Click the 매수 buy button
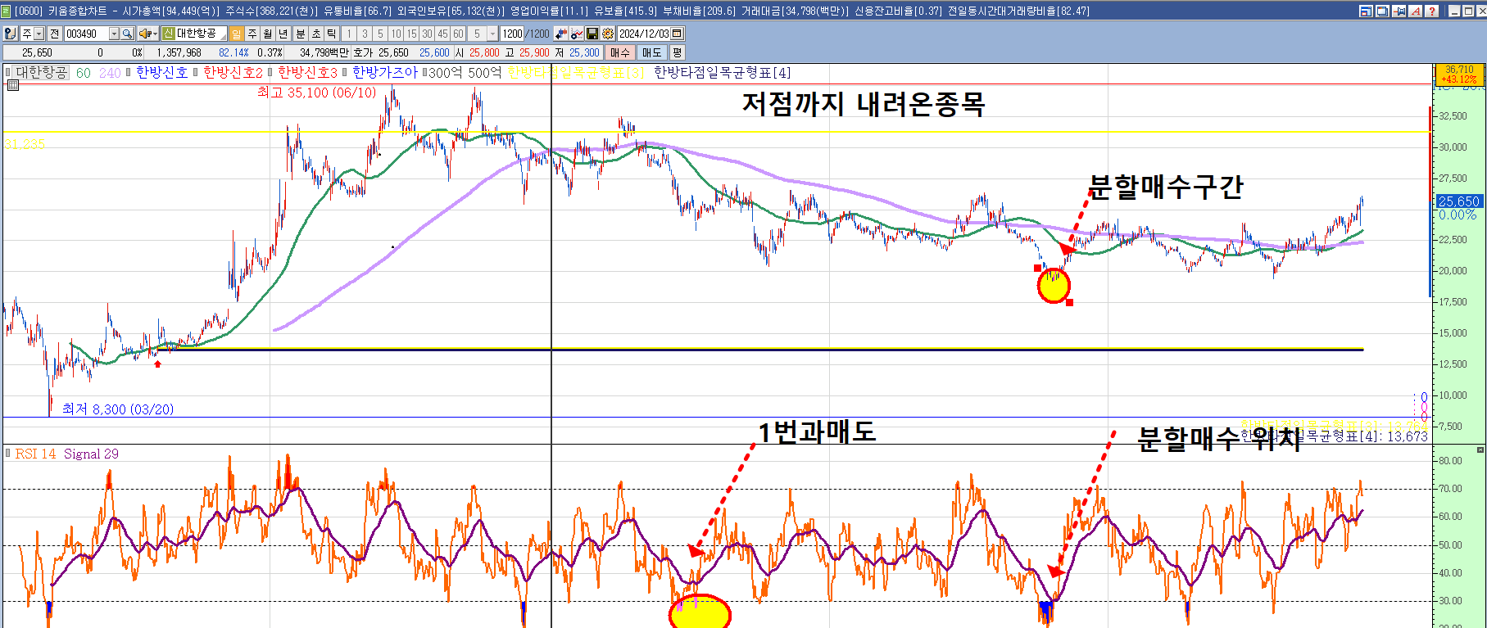 (620, 52)
